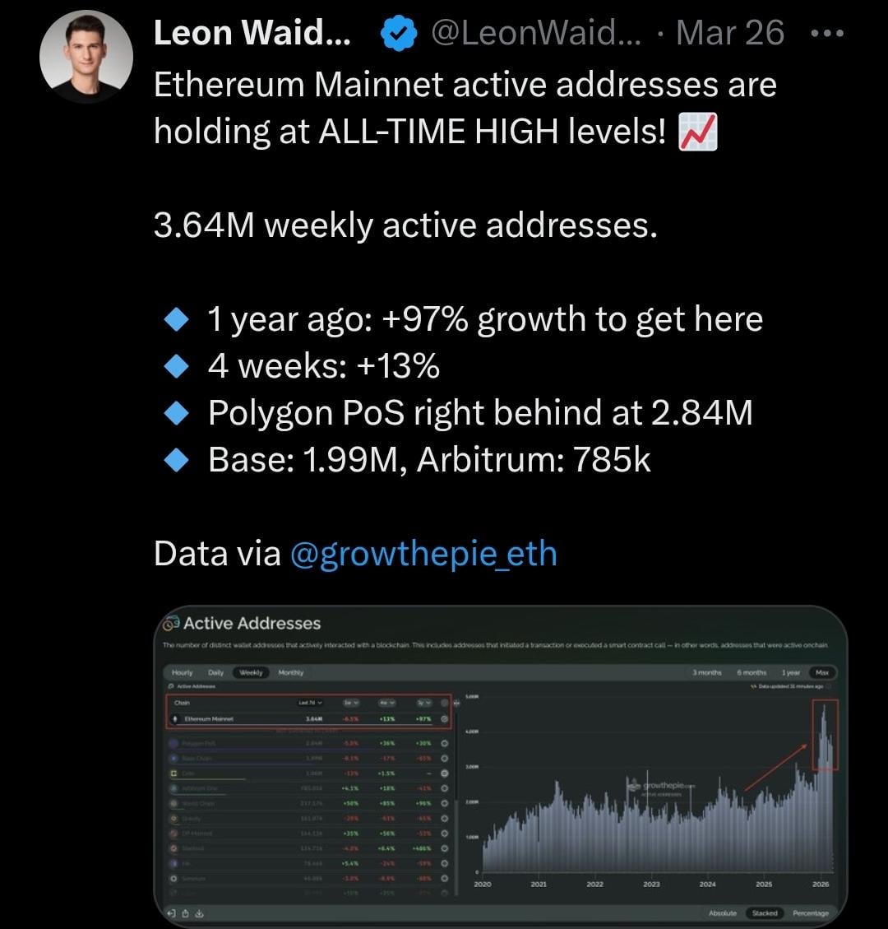888x929 pixels.
Task: Toggle the Ethereum Mainnet row selection circle
Action: tap(445, 719)
